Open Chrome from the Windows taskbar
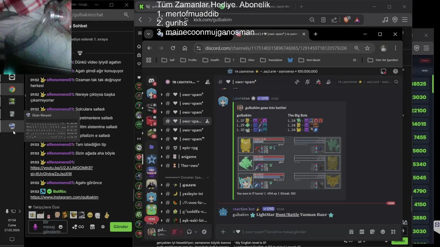440x247 pixels. click(x=12, y=89)
